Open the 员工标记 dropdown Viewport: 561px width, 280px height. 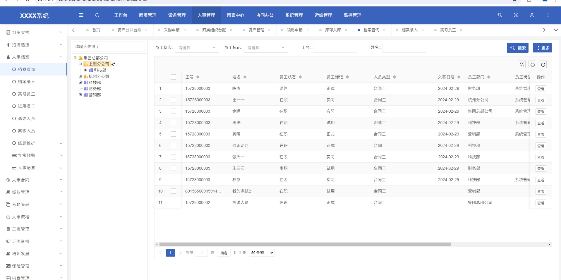tap(266, 48)
